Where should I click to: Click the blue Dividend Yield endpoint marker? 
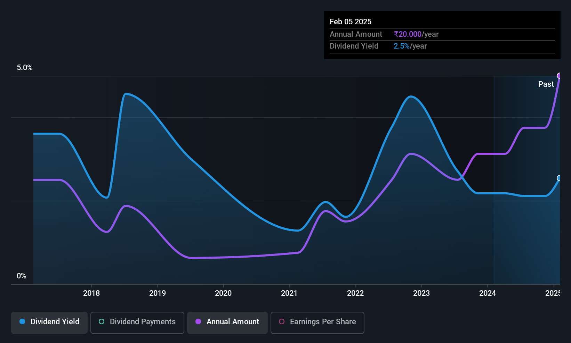coord(560,178)
